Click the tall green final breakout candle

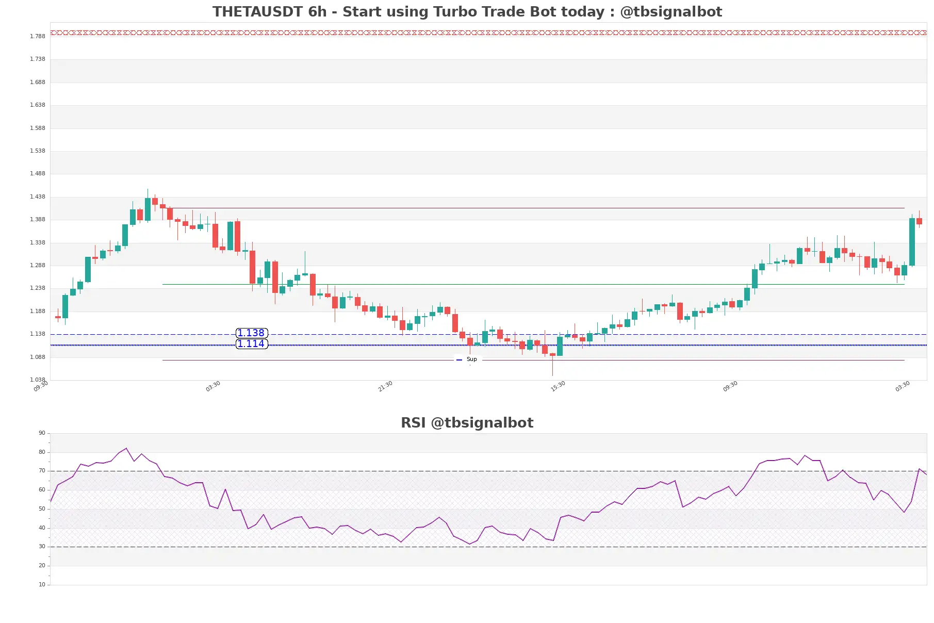pos(912,242)
